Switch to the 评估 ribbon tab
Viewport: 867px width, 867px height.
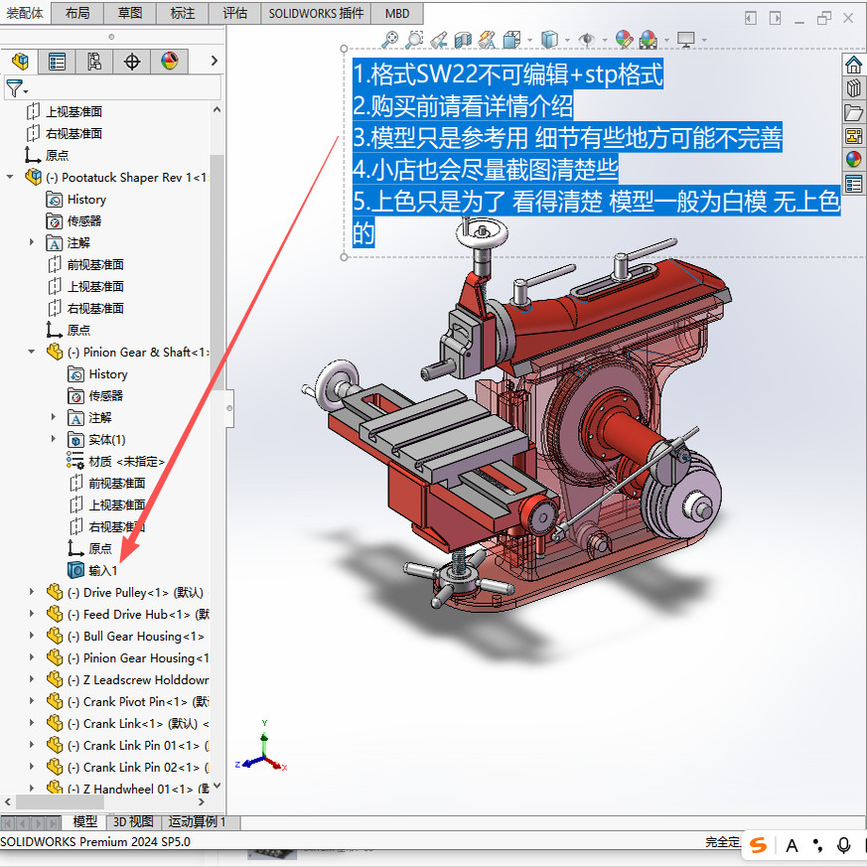point(235,13)
